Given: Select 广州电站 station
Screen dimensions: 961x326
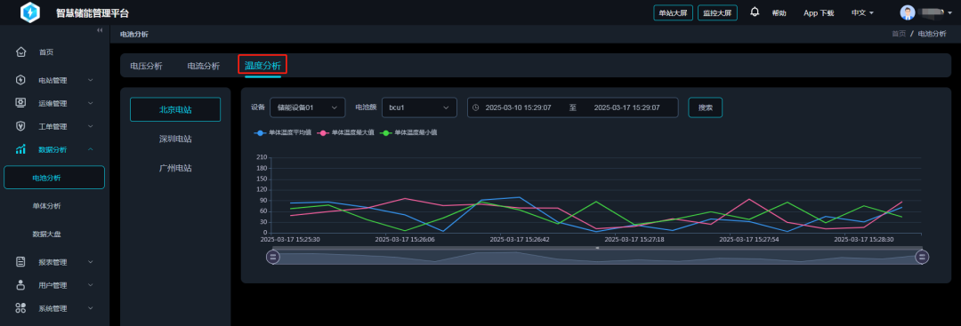Looking at the screenshot, I should coord(175,168).
